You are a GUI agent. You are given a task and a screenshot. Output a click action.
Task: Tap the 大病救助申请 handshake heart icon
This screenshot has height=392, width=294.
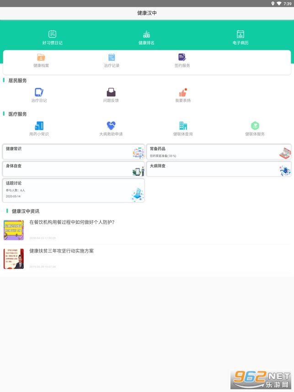coord(111,126)
